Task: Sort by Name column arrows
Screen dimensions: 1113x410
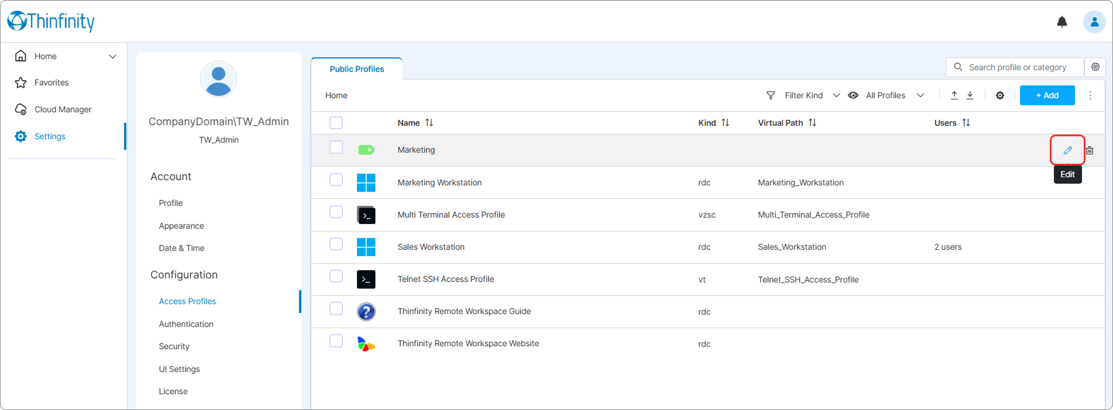Action: pyautogui.click(x=429, y=123)
